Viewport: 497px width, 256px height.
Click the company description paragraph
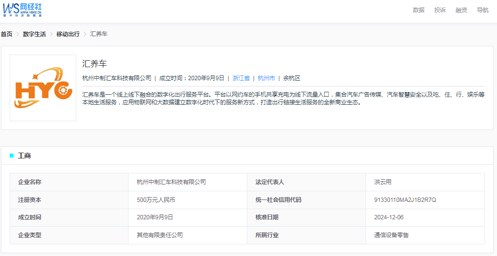pyautogui.click(x=284, y=99)
